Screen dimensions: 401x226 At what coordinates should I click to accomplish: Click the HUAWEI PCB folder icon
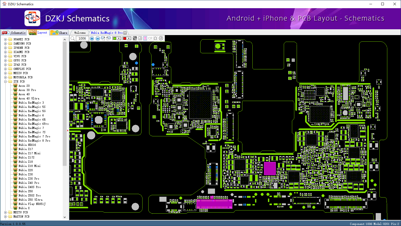click(x=10, y=39)
